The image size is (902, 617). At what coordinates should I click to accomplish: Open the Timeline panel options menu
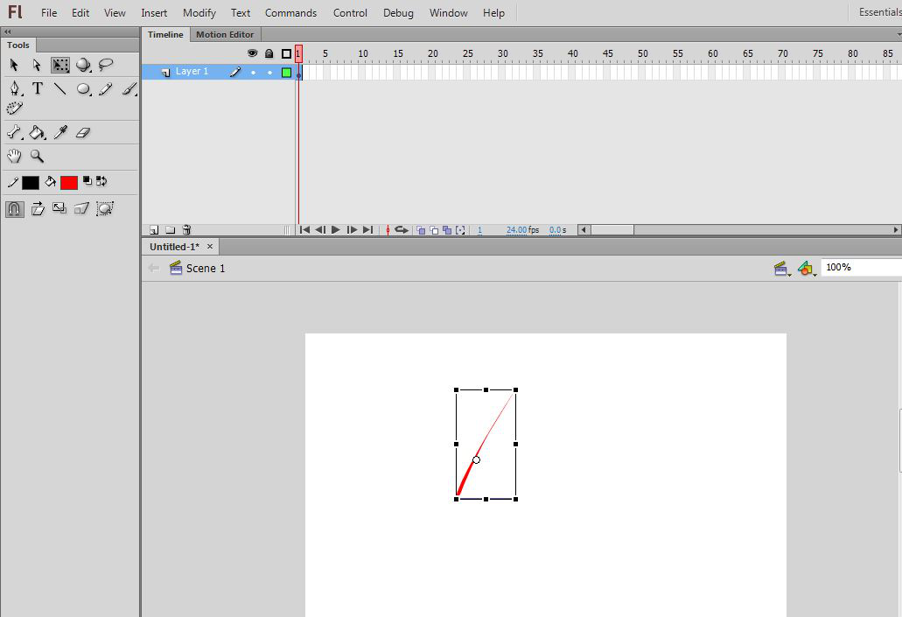899,34
